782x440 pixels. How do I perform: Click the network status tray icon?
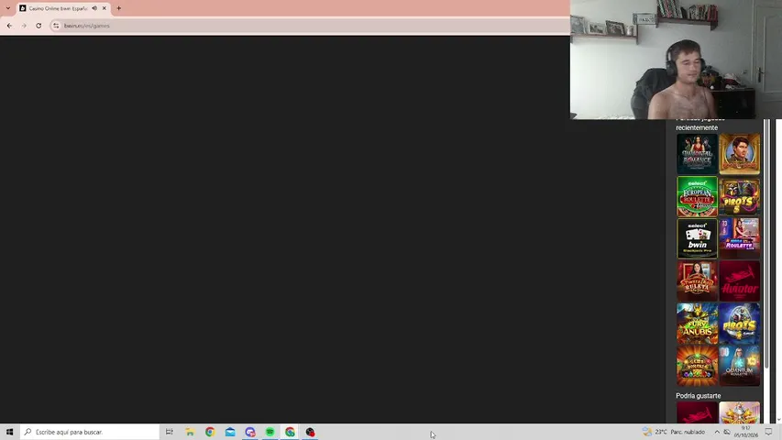point(727,432)
